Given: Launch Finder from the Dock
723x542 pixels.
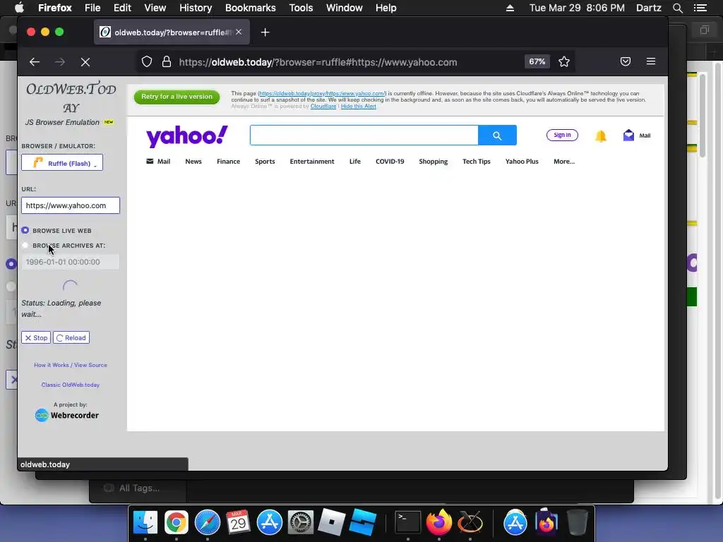Looking at the screenshot, I should click(145, 522).
